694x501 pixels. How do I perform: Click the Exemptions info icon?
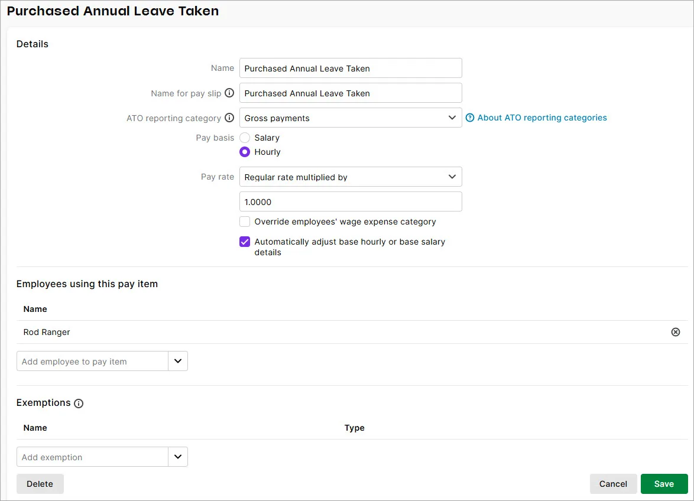(79, 404)
